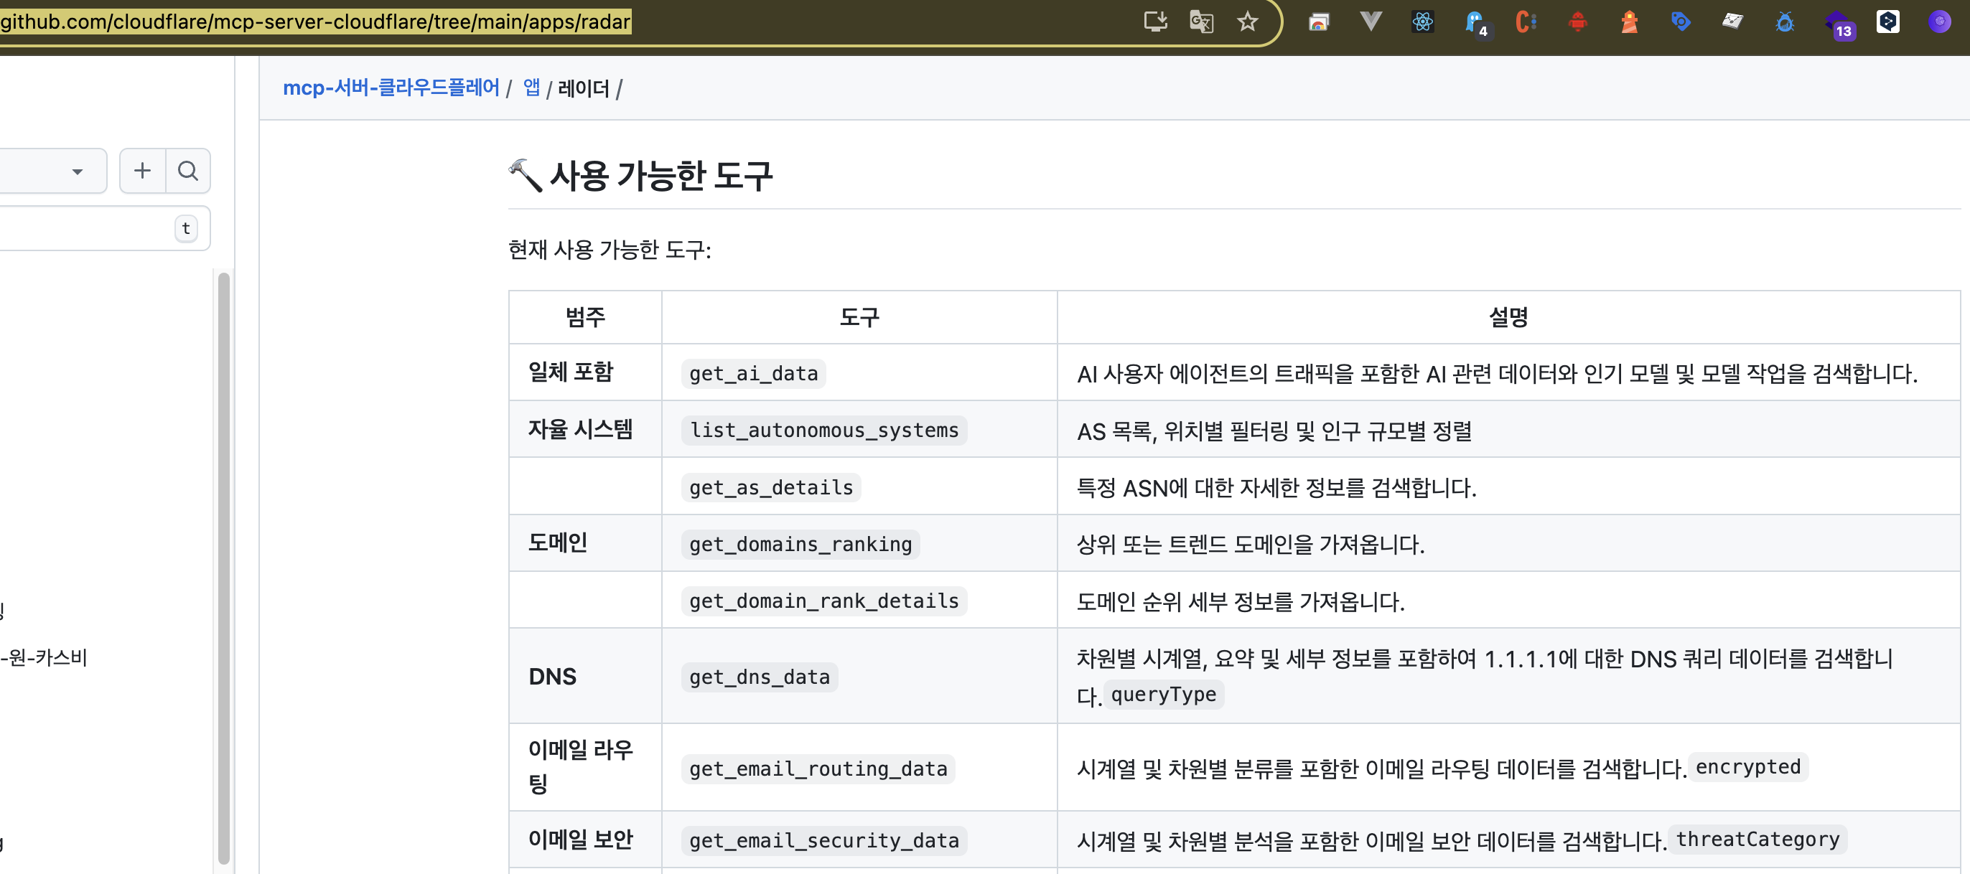Click the plus add file button

click(x=142, y=171)
